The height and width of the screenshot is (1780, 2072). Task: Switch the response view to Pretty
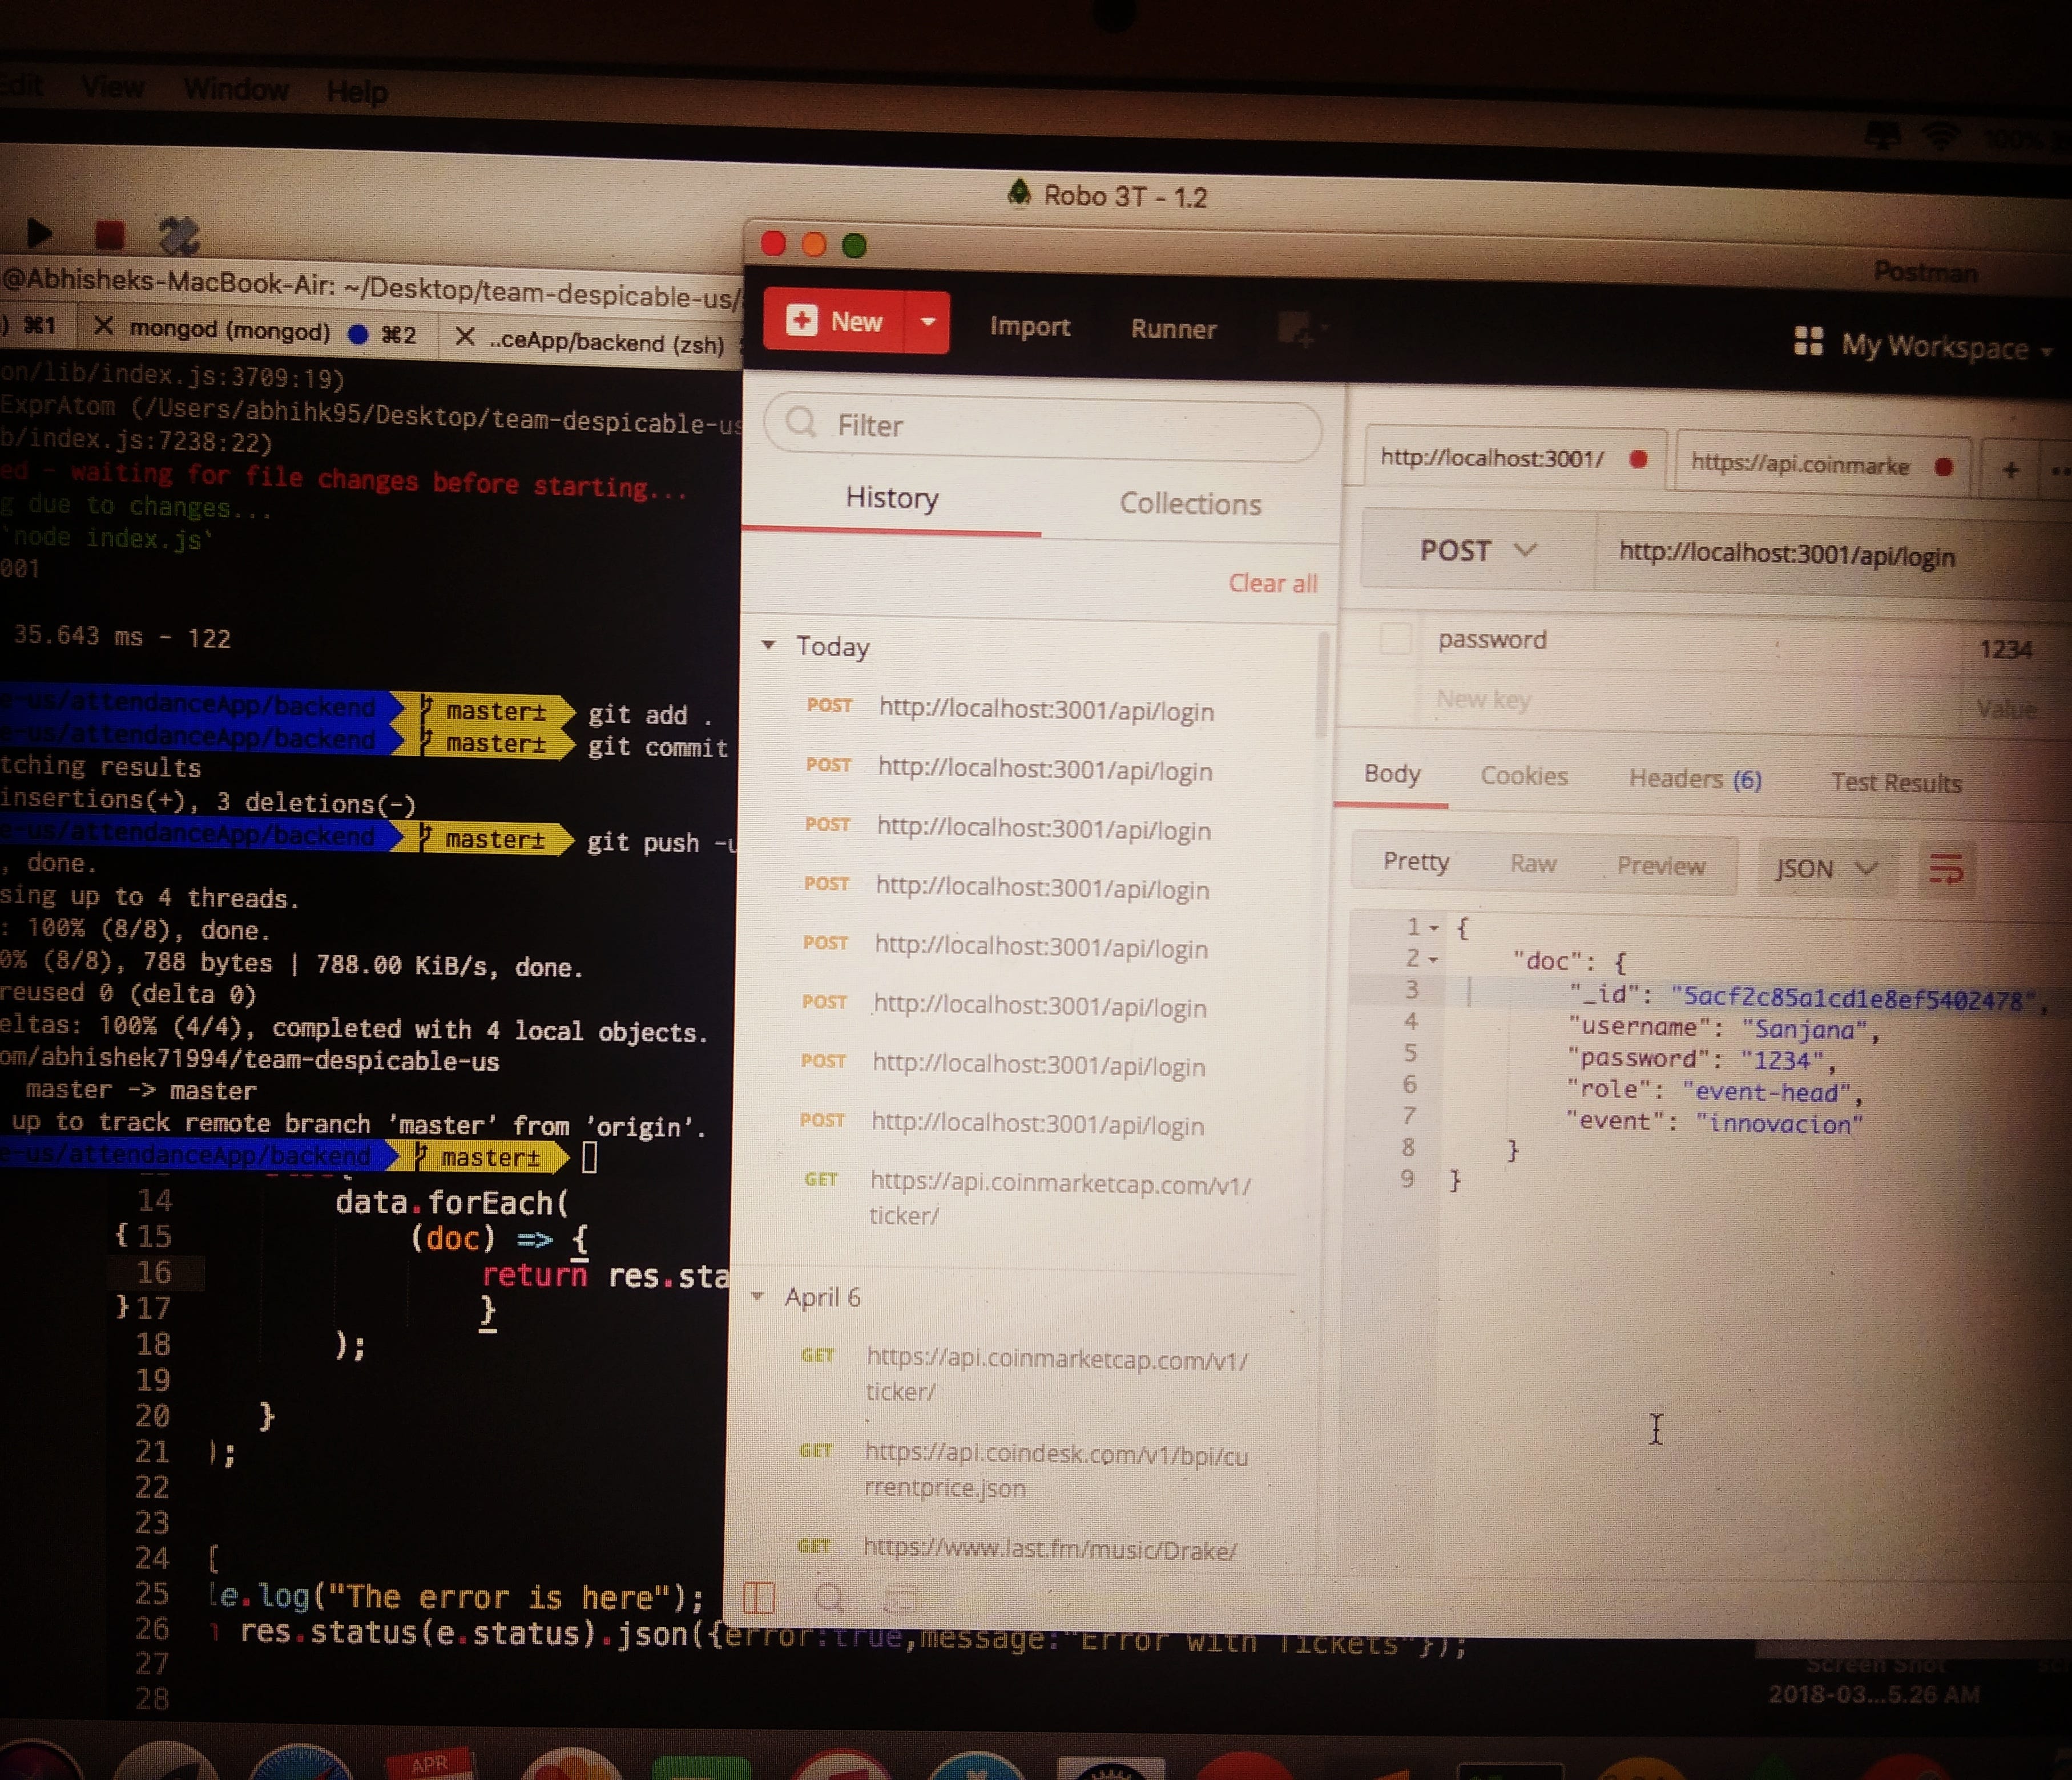(1415, 861)
